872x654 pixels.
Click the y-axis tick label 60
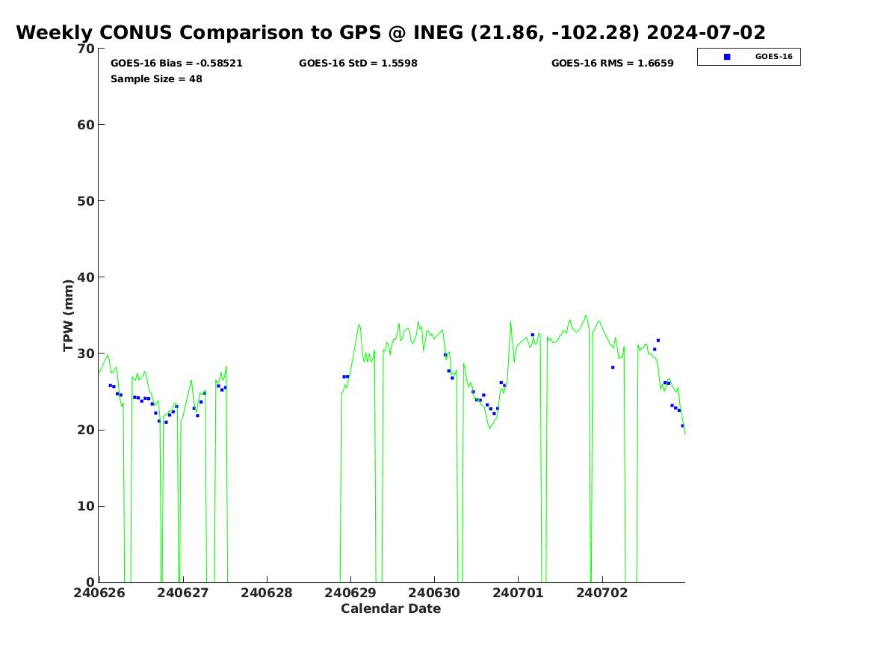click(x=86, y=125)
